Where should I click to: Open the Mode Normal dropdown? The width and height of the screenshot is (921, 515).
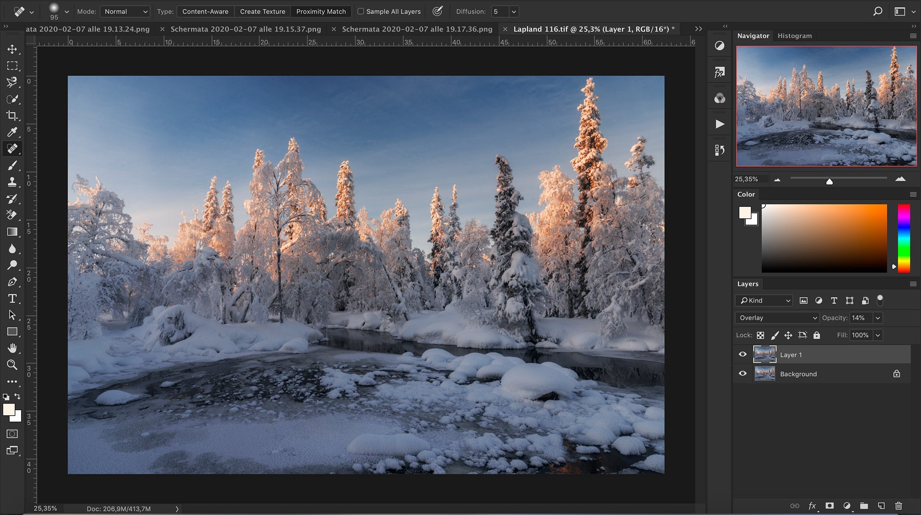[x=125, y=12]
